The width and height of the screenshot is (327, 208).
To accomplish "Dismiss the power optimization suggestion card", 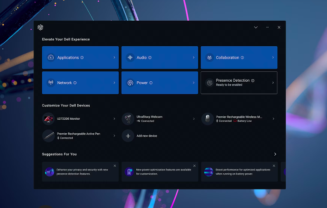I will point(194,166).
